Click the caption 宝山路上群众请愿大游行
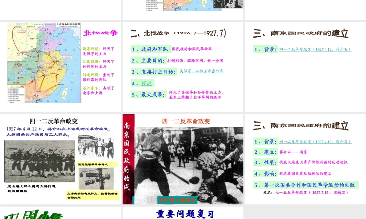 coord(31,188)
